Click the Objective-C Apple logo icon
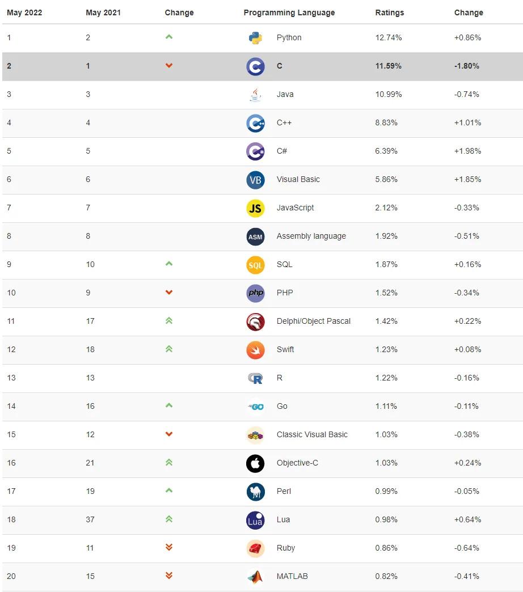523x592 pixels. [255, 463]
